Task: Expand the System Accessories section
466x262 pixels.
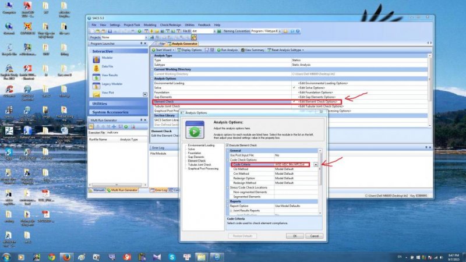Action: point(118,112)
